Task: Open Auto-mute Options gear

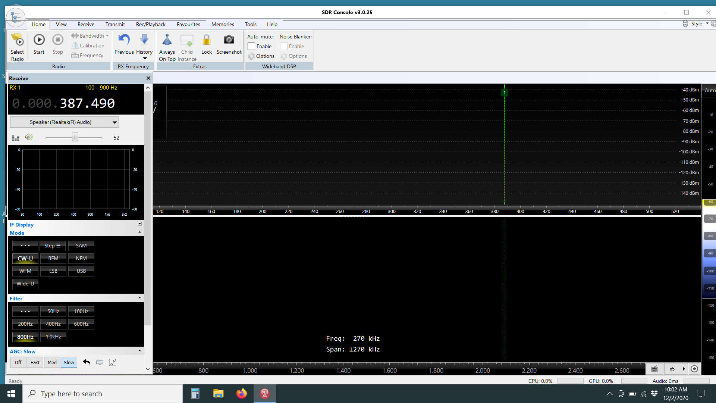Action: click(261, 56)
